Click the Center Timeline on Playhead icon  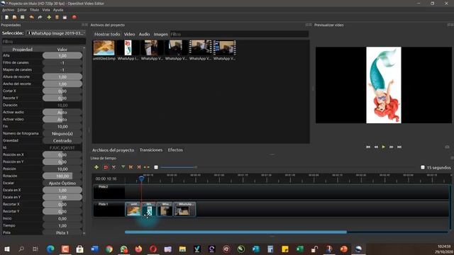pyautogui.click(x=147, y=167)
